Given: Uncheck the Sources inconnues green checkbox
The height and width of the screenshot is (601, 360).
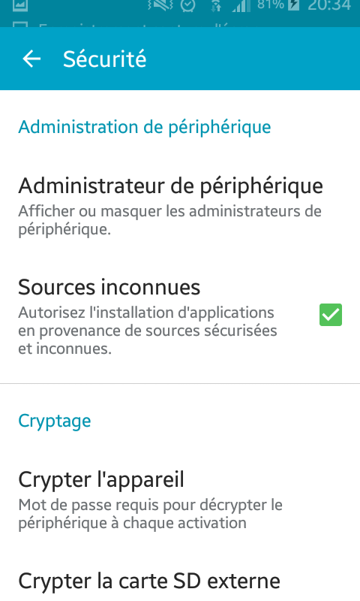Looking at the screenshot, I should [331, 315].
